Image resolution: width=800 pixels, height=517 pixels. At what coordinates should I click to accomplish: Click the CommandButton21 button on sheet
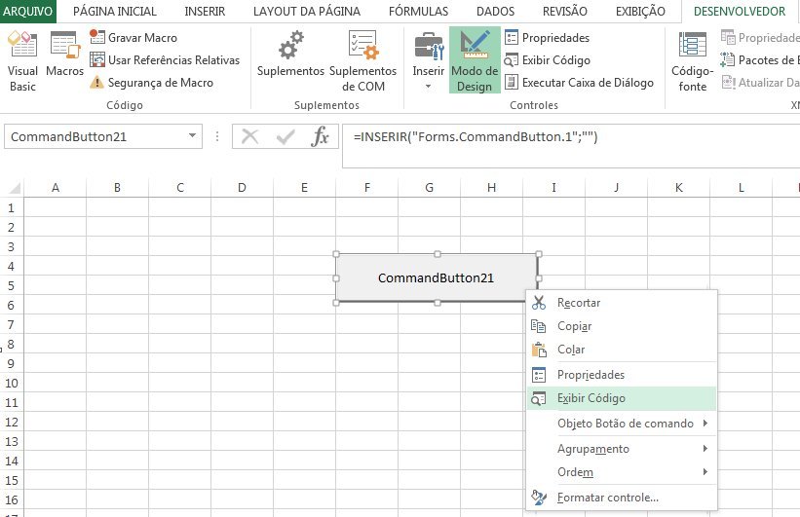[x=436, y=277]
